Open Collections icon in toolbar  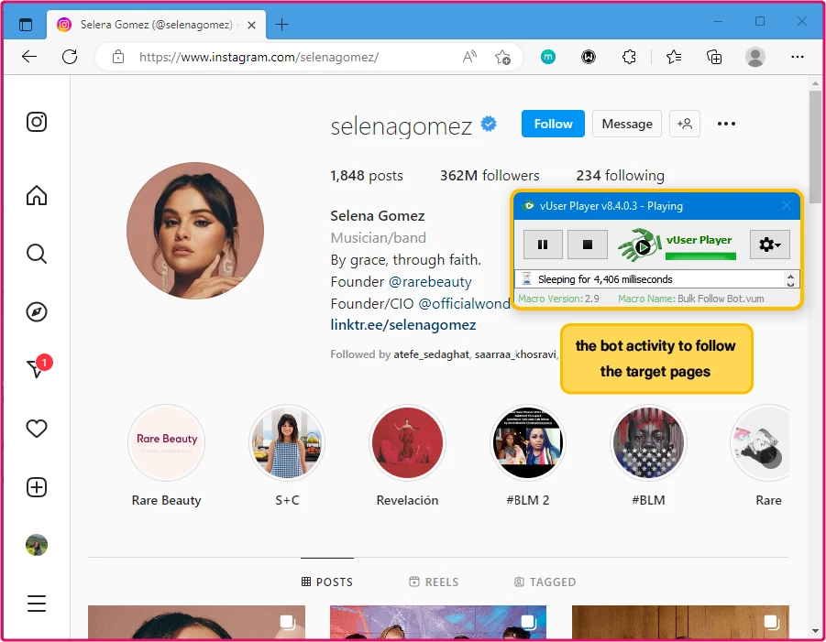(714, 56)
